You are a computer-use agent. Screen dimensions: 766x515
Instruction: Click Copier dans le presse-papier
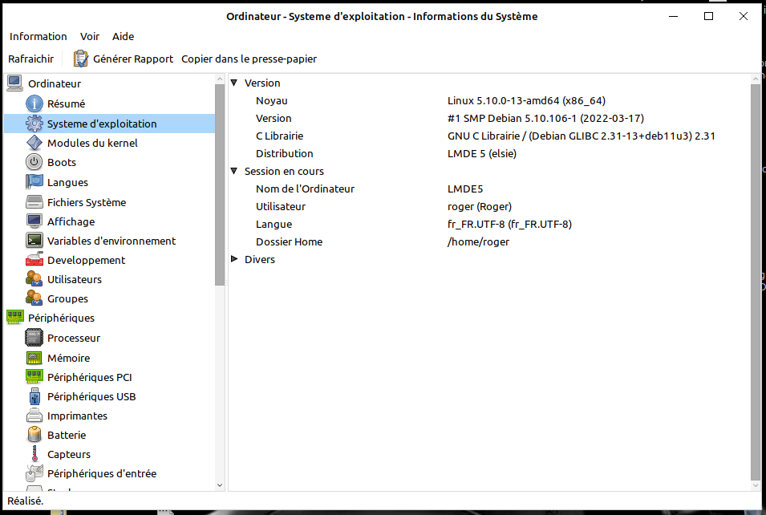[x=249, y=59]
